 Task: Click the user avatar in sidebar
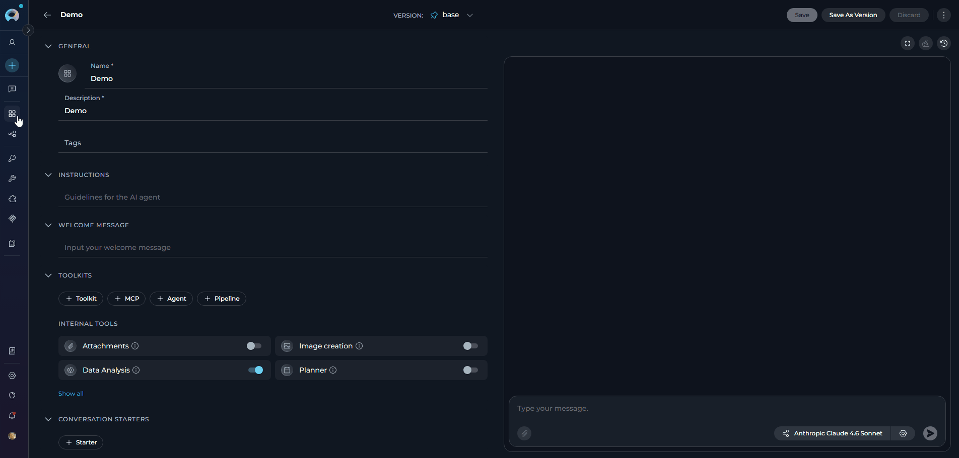[x=12, y=436]
